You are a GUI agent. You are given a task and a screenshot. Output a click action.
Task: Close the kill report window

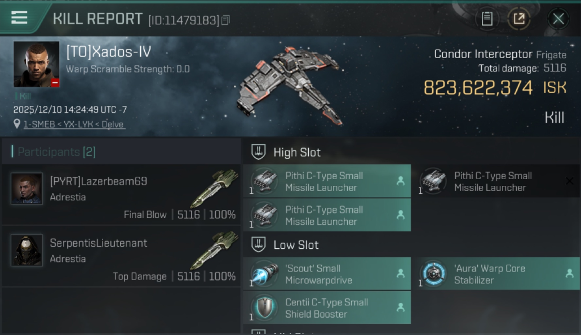(x=558, y=19)
